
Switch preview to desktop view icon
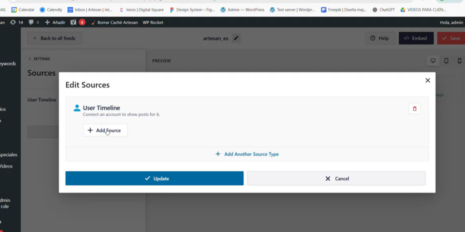(x=433, y=61)
